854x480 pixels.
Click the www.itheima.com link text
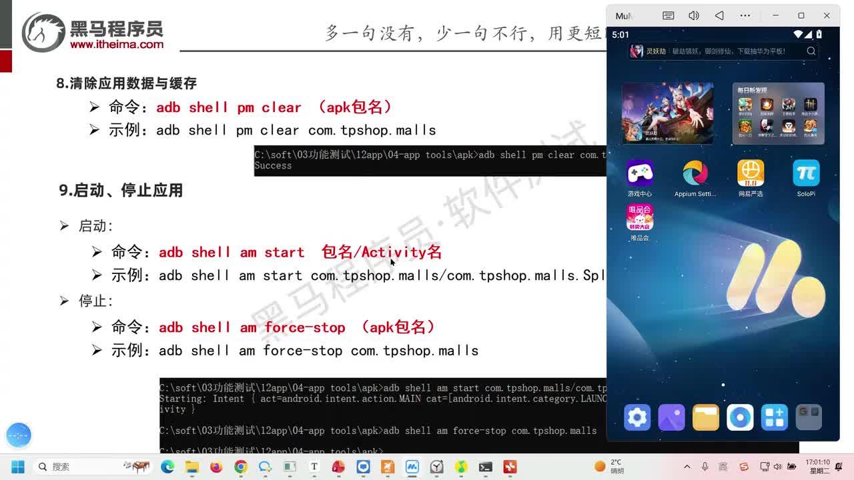[117, 44]
